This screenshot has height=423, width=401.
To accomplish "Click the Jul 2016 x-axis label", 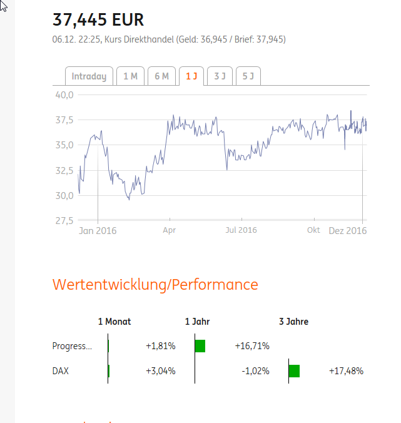I will tap(241, 230).
